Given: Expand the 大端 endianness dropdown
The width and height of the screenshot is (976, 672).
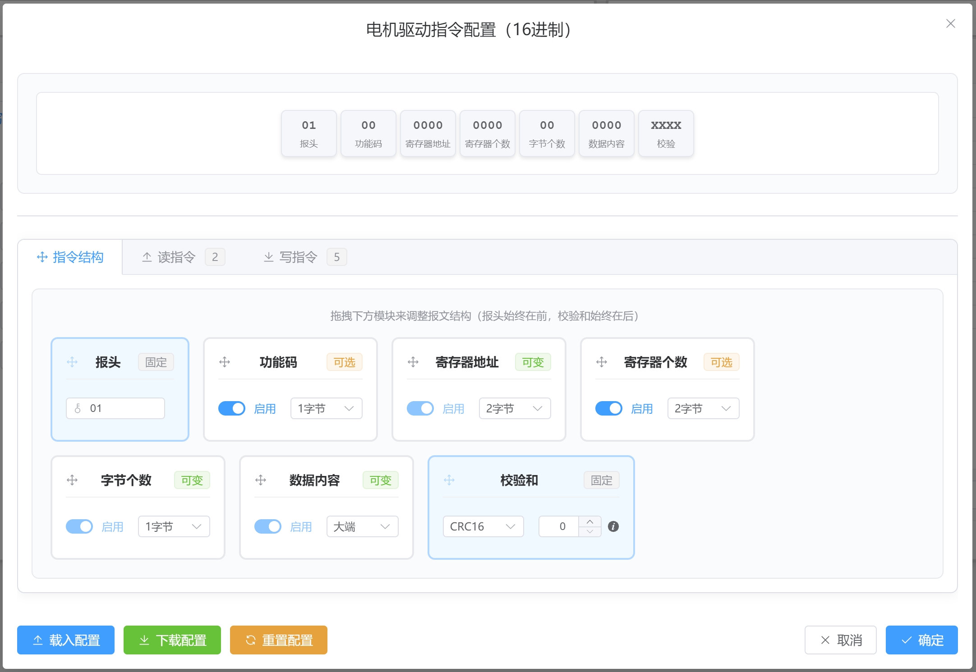Looking at the screenshot, I should point(362,526).
